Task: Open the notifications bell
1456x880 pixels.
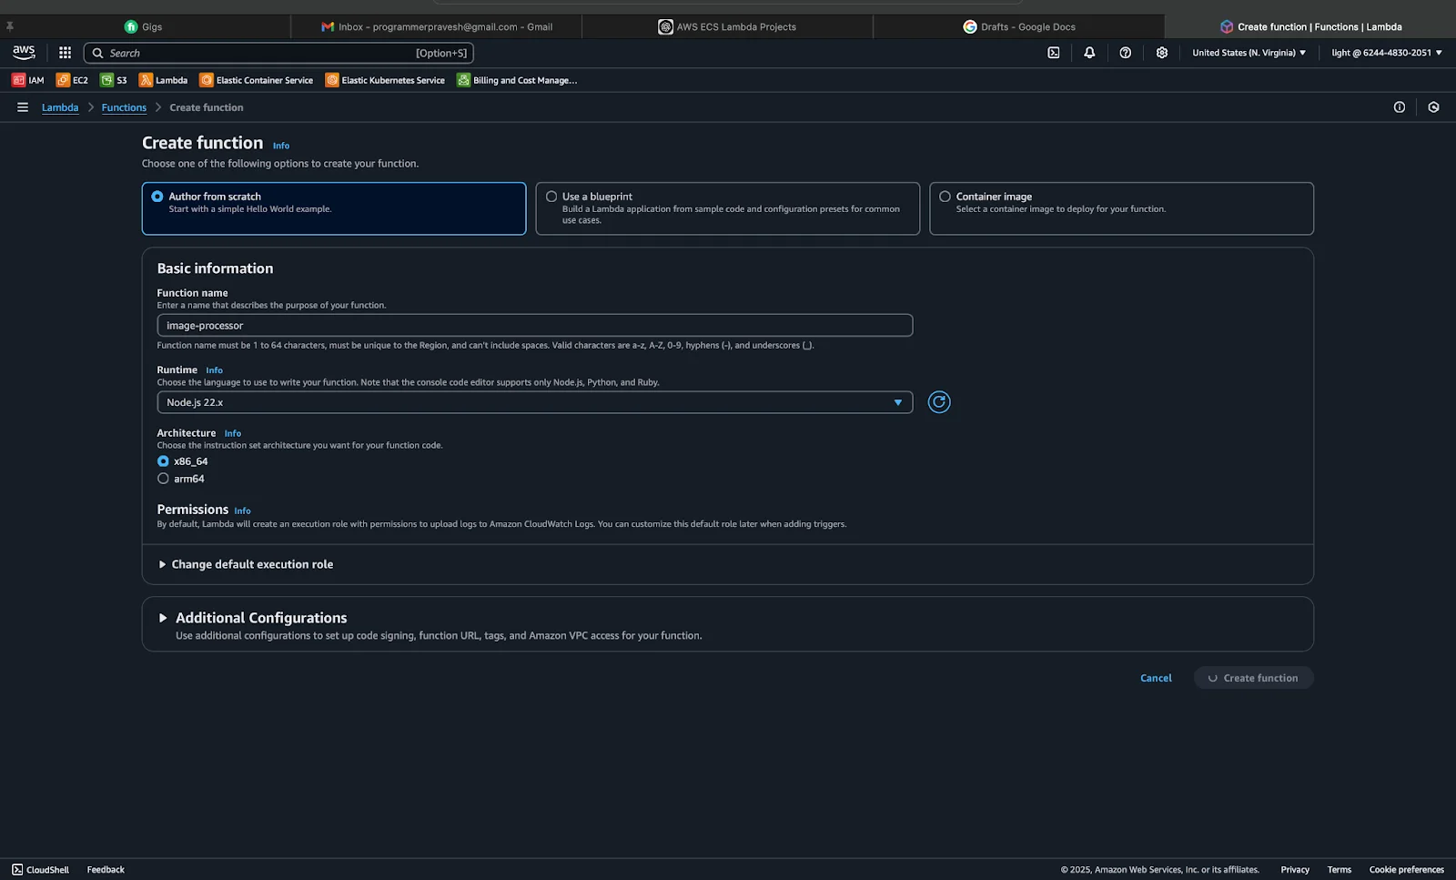Action: tap(1088, 53)
